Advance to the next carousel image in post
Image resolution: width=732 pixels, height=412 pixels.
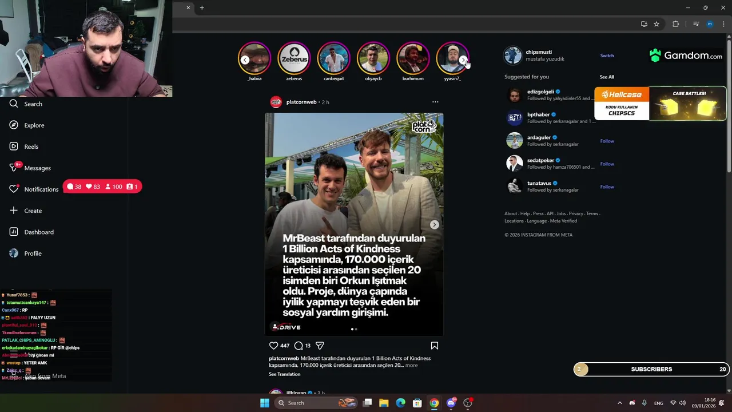click(x=435, y=224)
